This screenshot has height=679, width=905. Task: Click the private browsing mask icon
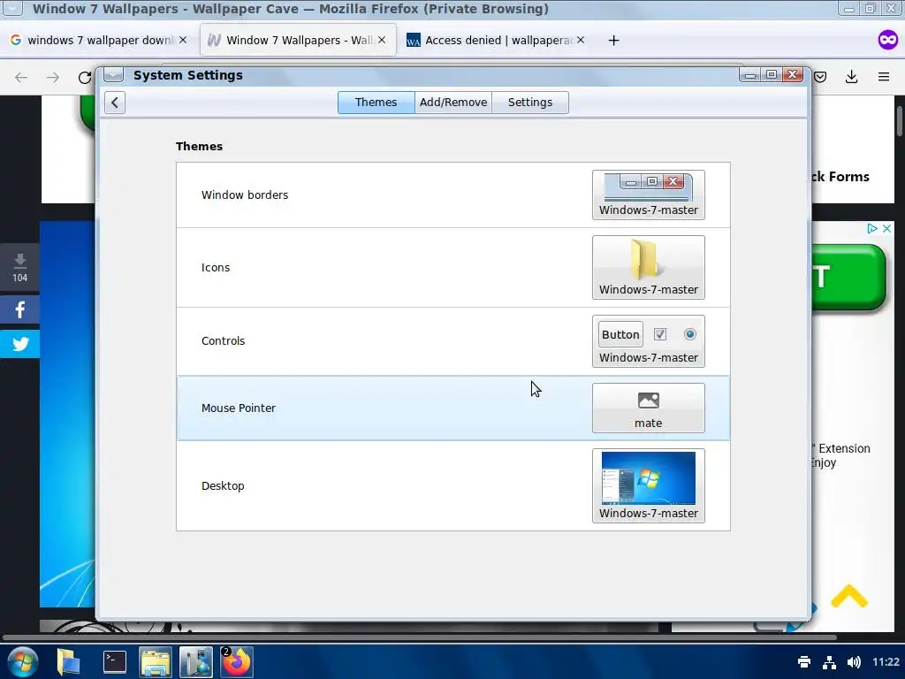tap(887, 40)
